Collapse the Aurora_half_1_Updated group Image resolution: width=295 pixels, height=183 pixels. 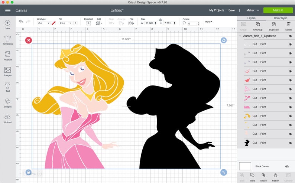(x=240, y=36)
